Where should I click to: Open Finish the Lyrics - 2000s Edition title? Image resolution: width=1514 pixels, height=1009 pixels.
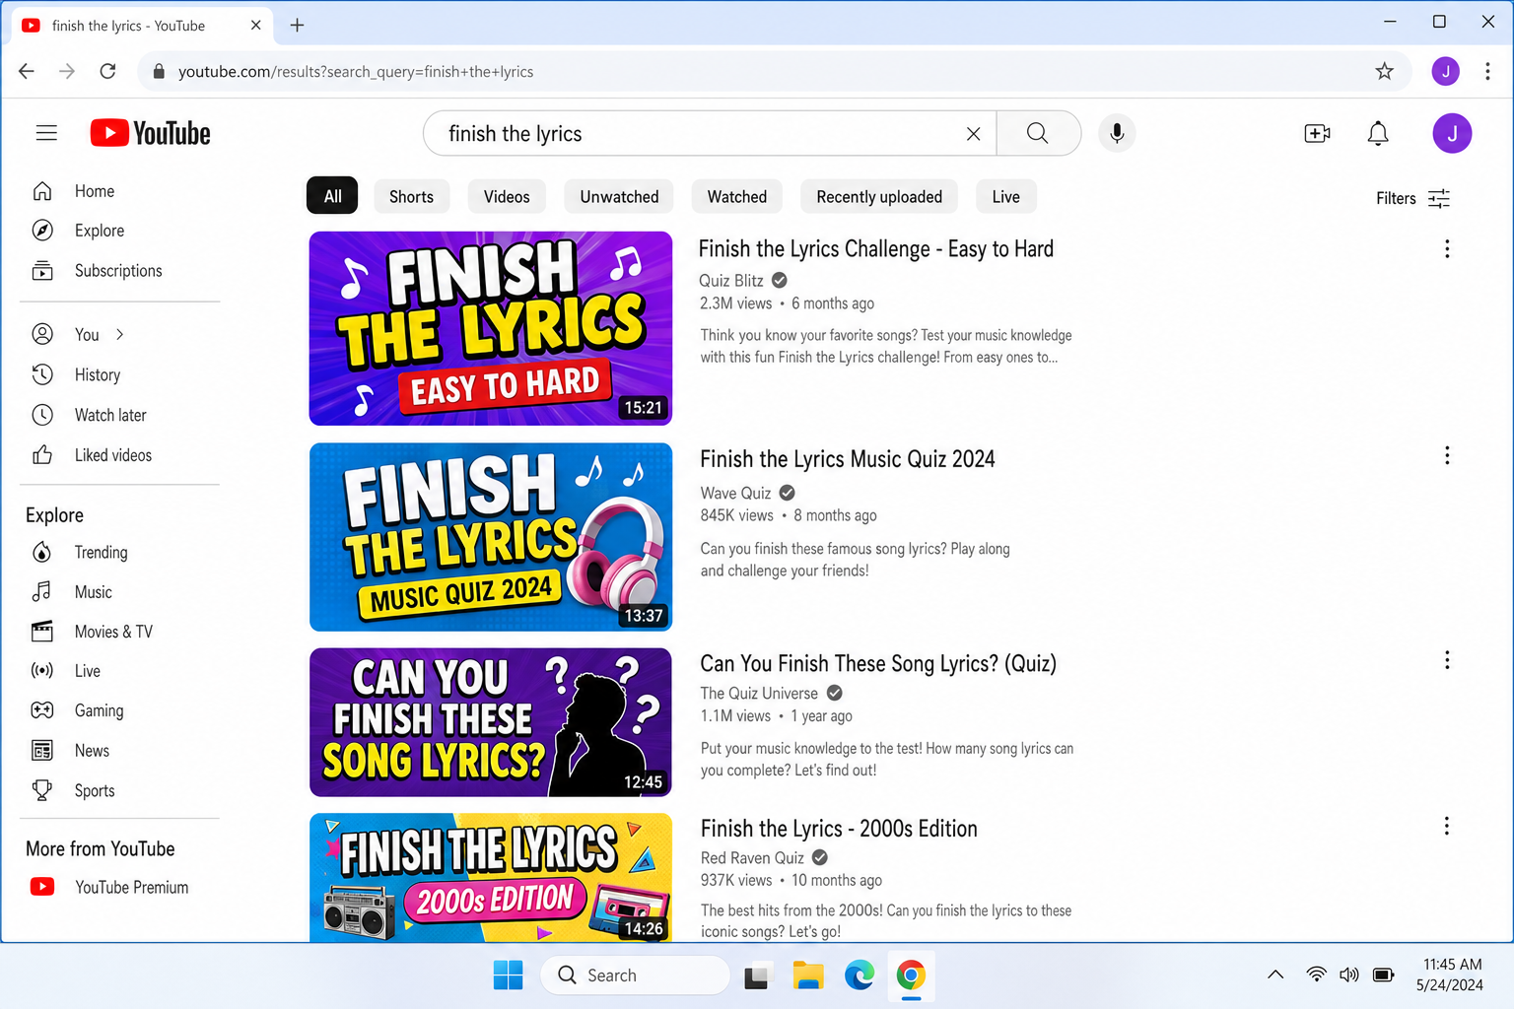[839, 829]
